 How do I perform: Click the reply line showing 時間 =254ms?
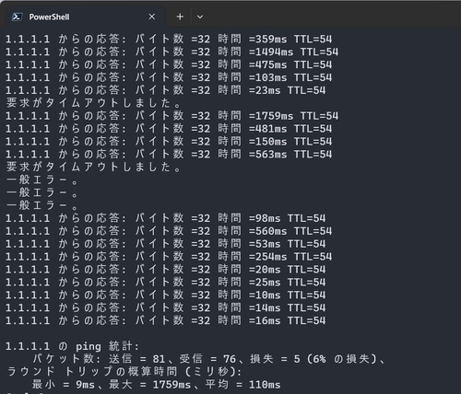click(169, 257)
